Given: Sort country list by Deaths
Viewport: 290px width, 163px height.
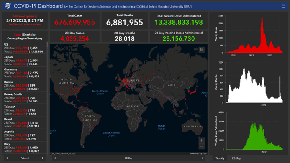Looking at the screenshot, I should pyautogui.click(x=27, y=35).
